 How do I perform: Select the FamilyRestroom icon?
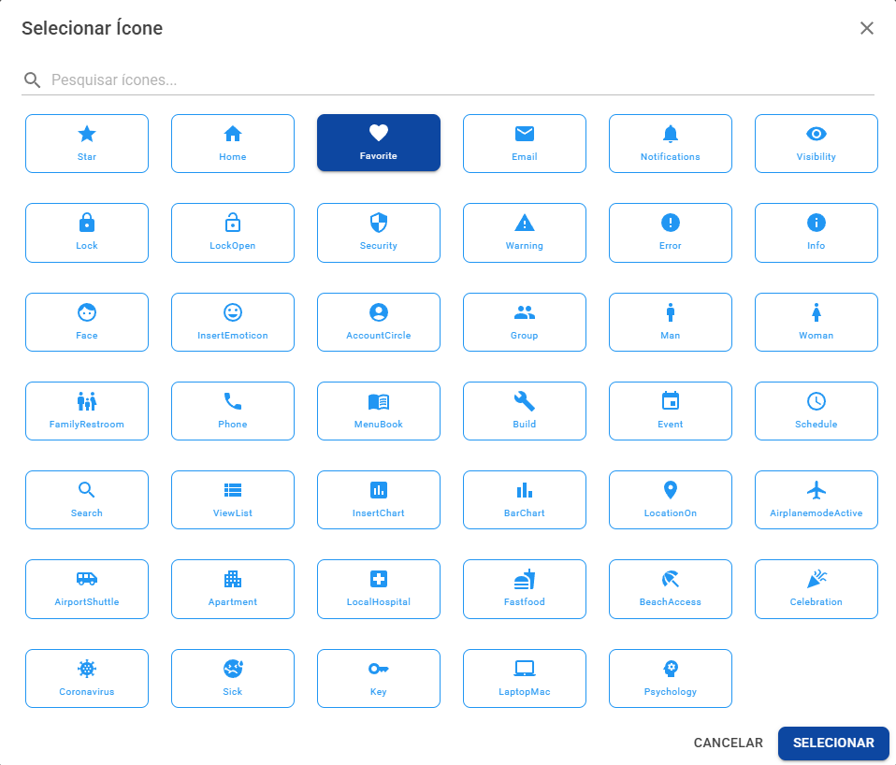[x=87, y=411]
